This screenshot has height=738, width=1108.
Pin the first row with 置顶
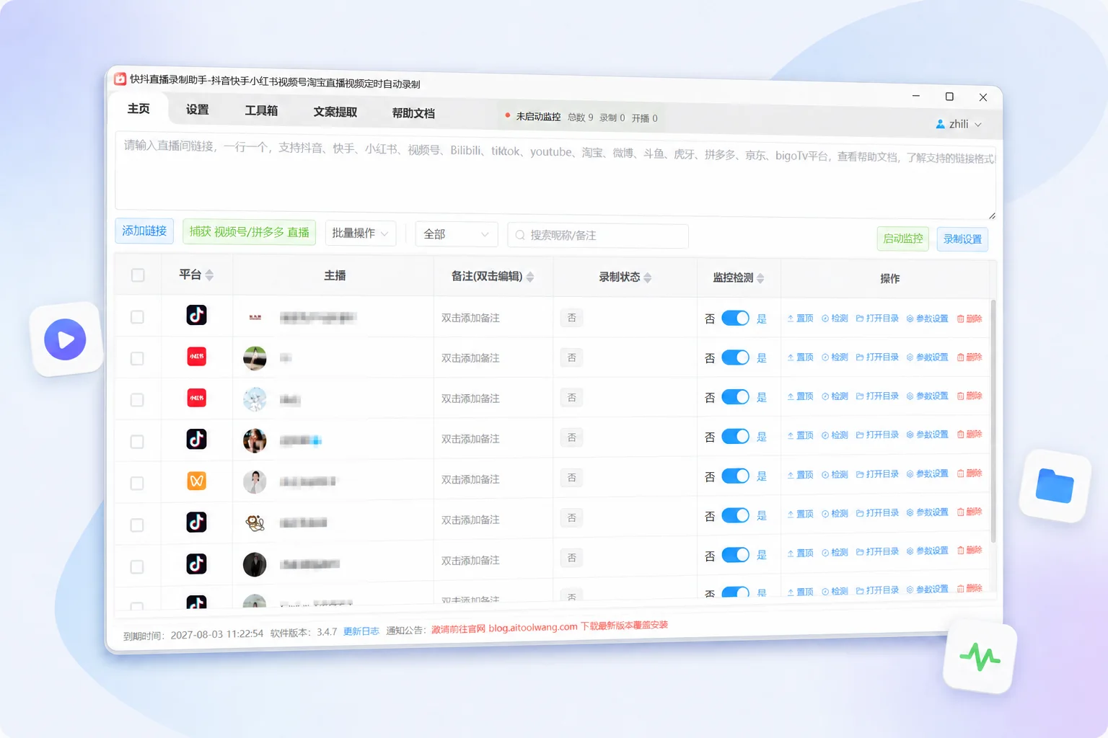tap(800, 319)
